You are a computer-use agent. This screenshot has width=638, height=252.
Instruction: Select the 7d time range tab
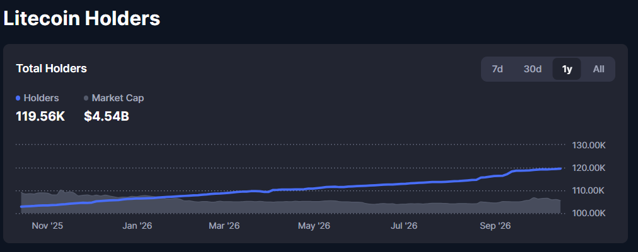click(497, 69)
